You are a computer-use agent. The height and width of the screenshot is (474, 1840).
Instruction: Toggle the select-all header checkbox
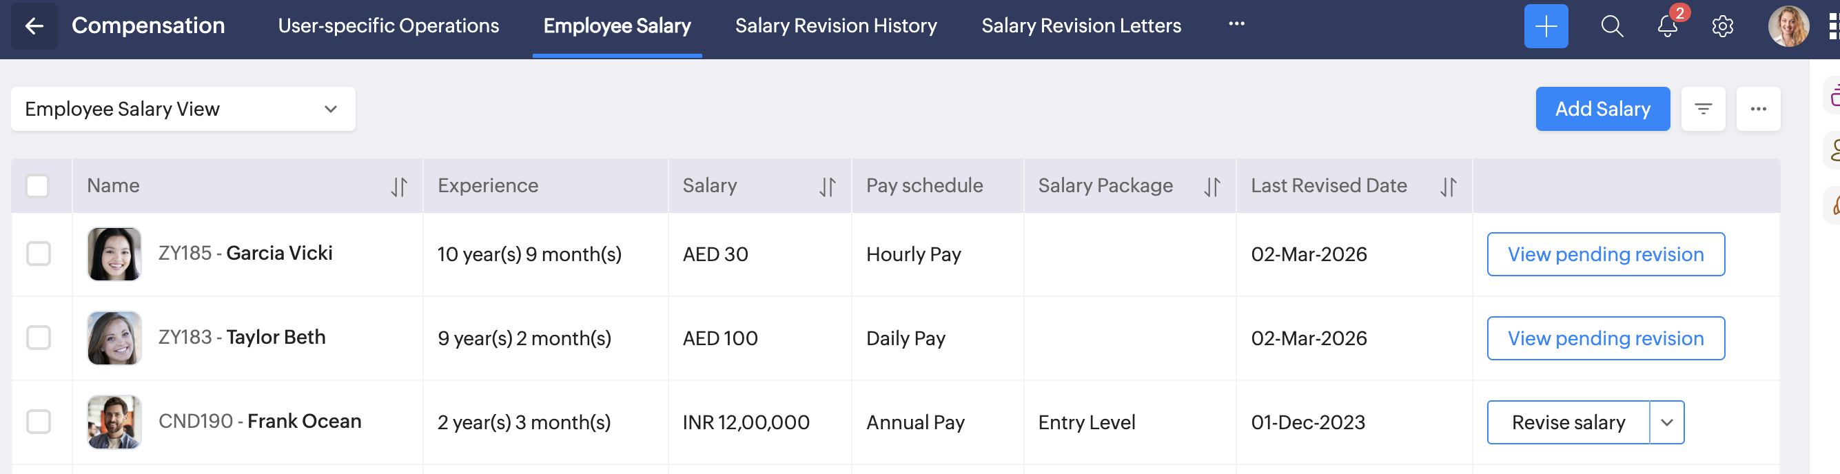(x=37, y=186)
